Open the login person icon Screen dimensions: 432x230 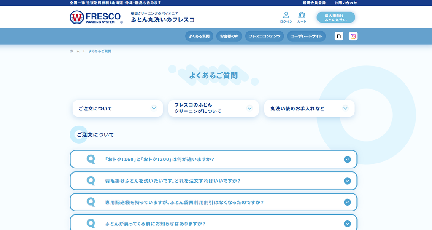point(286,15)
